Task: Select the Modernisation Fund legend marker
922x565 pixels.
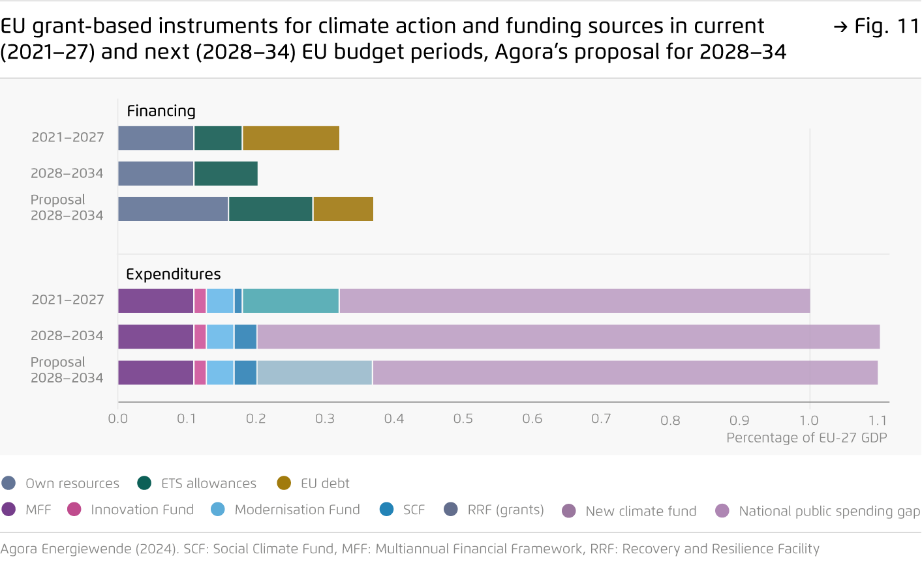Action: (218, 510)
